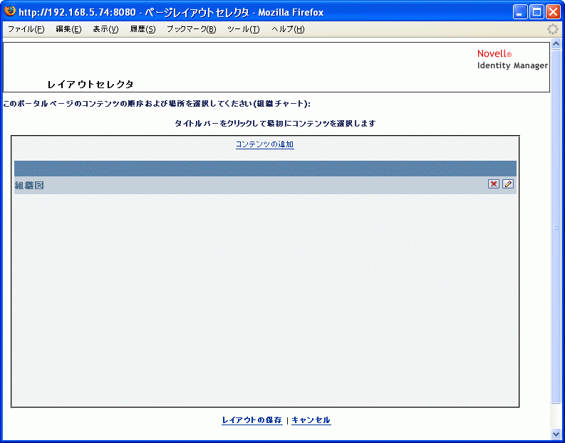Click the vertical scrollbar thumb
This screenshot has width=565, height=443.
click(x=556, y=227)
